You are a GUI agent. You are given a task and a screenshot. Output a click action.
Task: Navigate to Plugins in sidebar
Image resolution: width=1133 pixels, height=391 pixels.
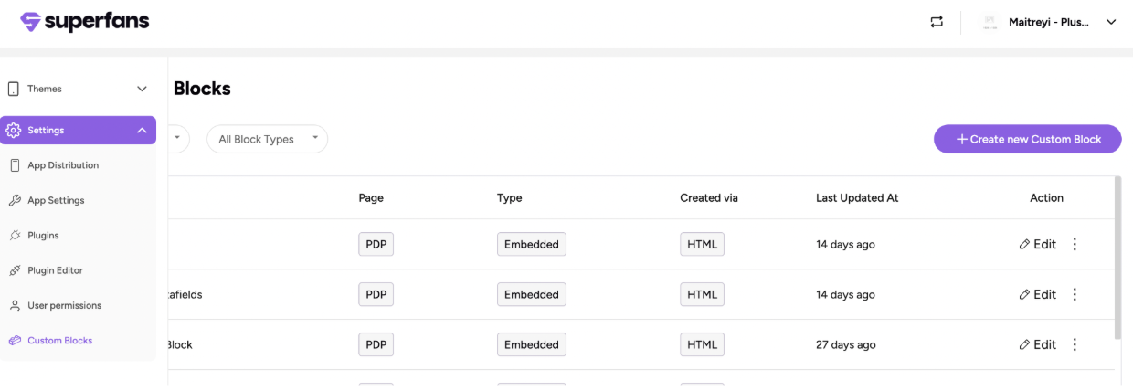[42, 236]
